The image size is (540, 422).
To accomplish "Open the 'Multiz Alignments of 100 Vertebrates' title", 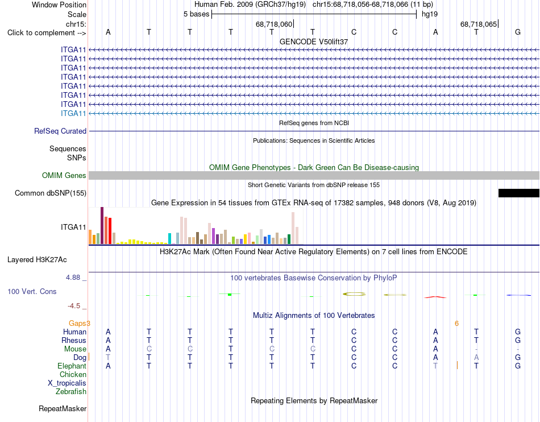I will point(314,316).
